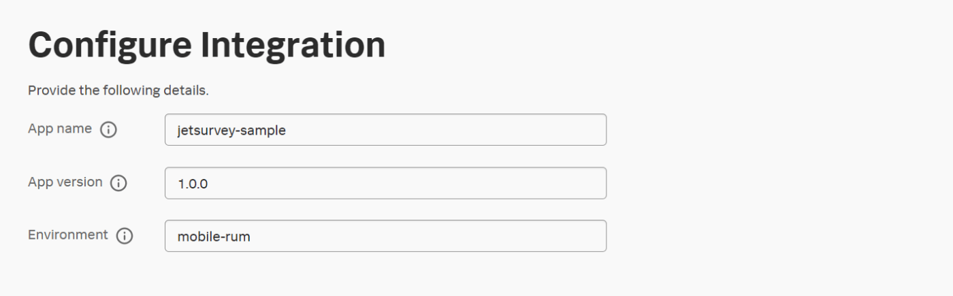The image size is (953, 296).
Task: Click the 1.0.0 version value
Action: (x=193, y=184)
